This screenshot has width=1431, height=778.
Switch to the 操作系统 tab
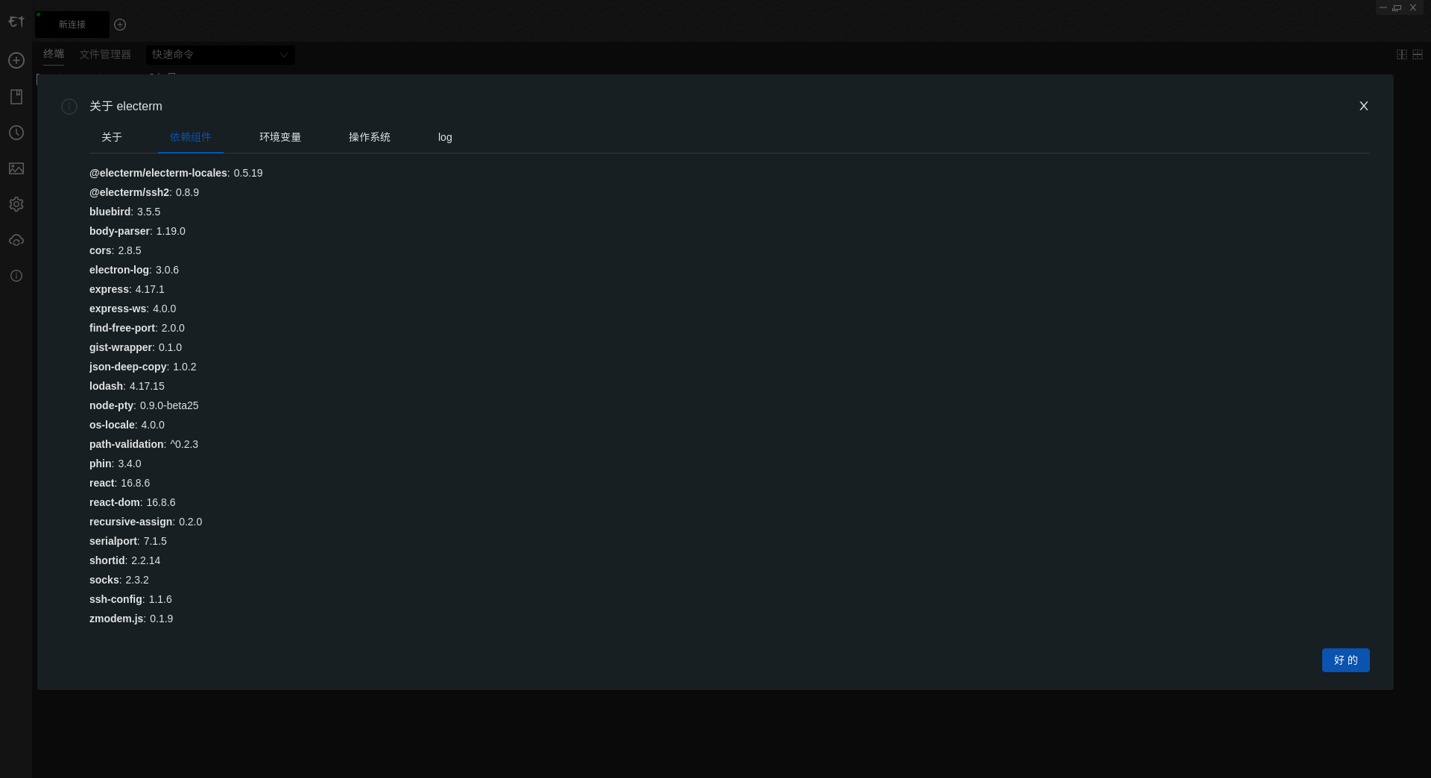coord(370,137)
